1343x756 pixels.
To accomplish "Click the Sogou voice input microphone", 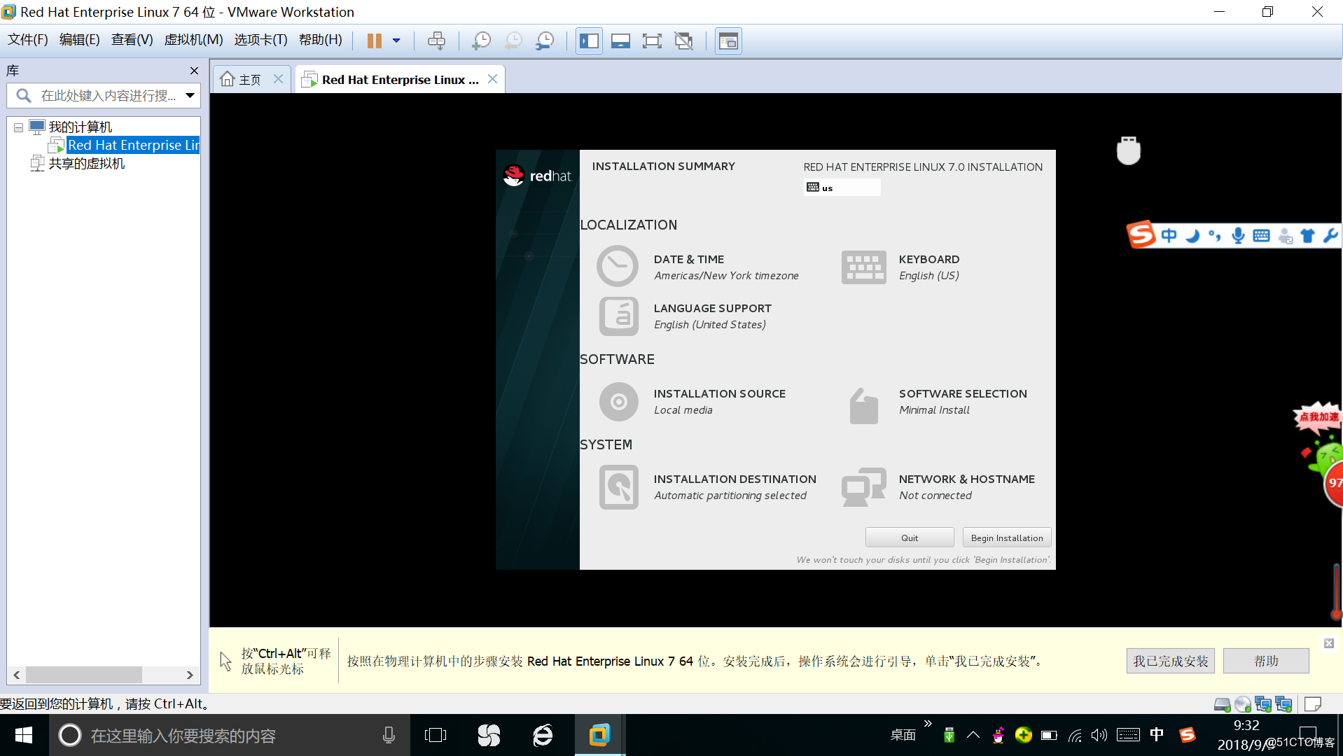I will pos(1238,235).
